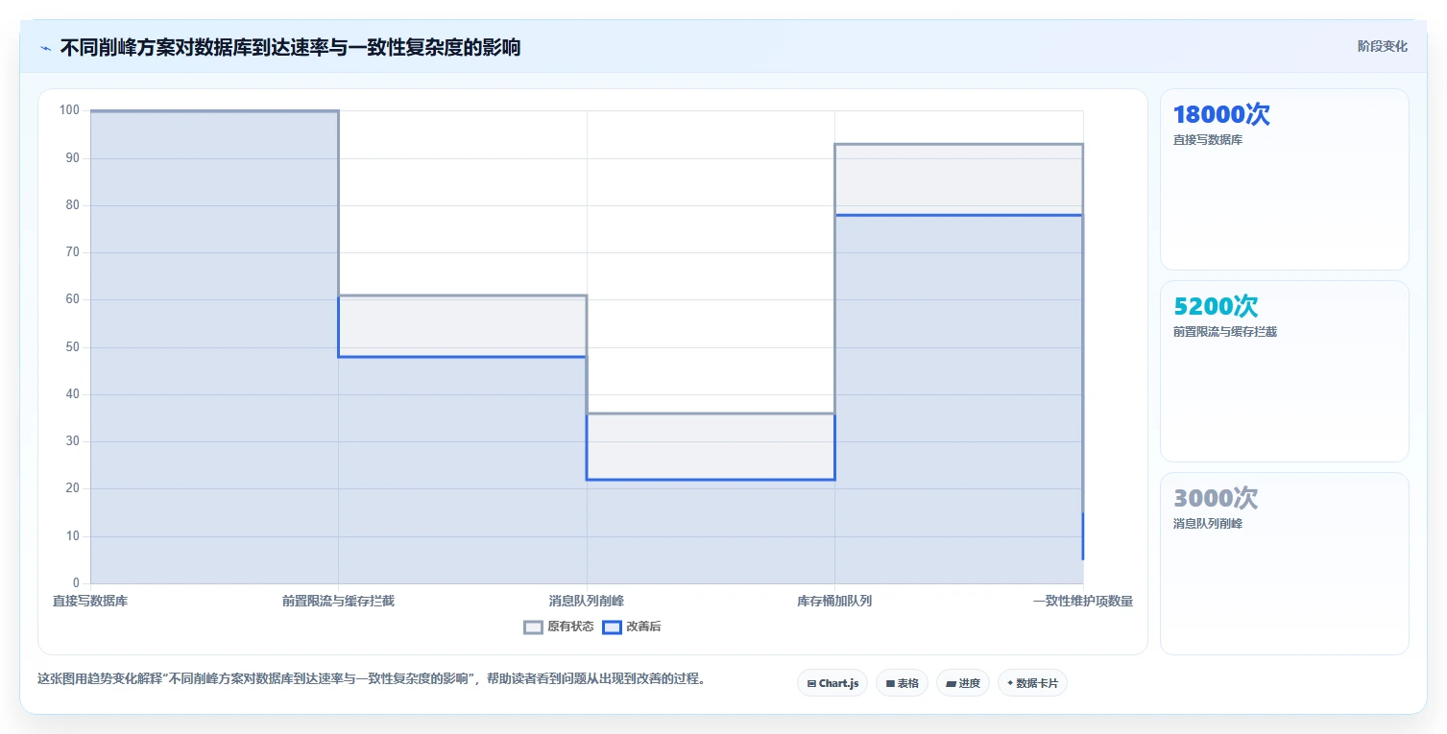This screenshot has height=734, width=1447.
Task: Click the chart description paragraph below the chart
Action: tap(373, 678)
